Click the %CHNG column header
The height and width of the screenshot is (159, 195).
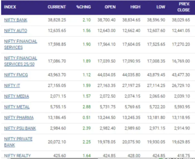click(84, 7)
